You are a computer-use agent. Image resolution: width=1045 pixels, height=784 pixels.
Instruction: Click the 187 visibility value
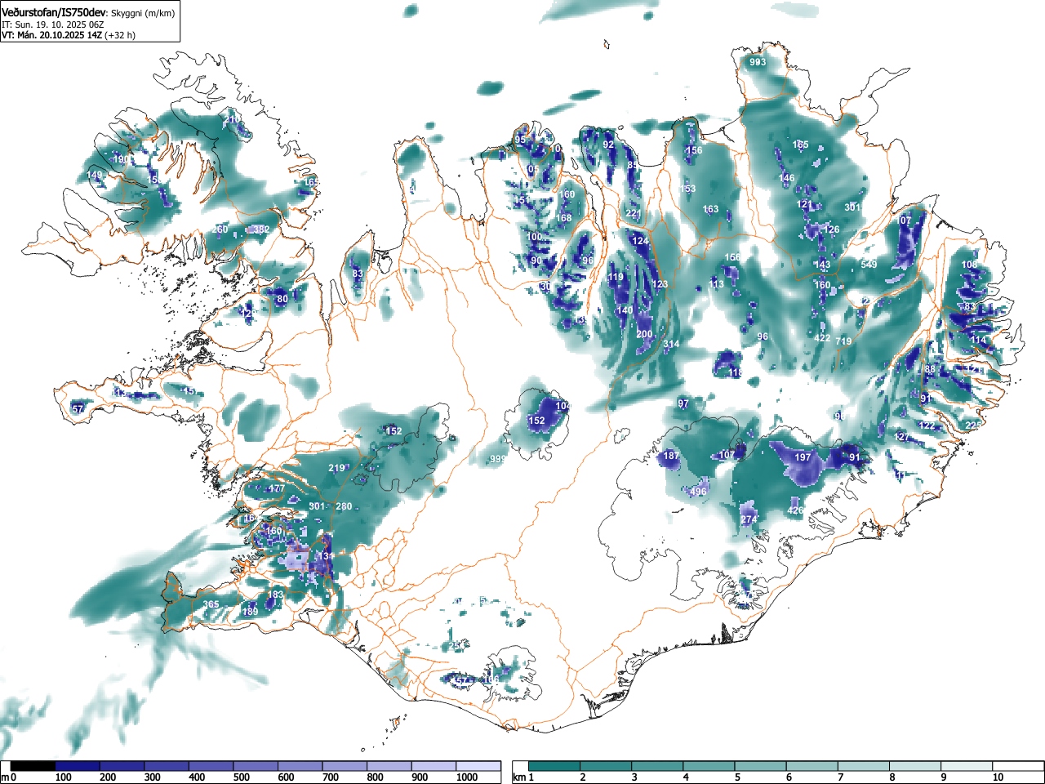click(671, 456)
